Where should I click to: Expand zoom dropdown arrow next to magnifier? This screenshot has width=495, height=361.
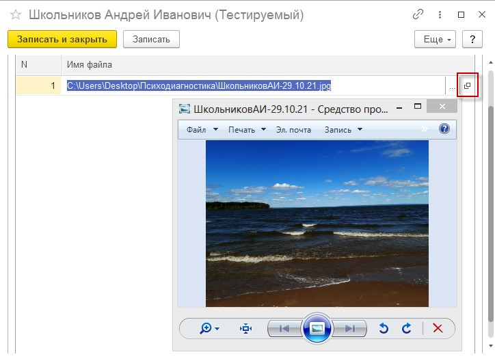[217, 329]
